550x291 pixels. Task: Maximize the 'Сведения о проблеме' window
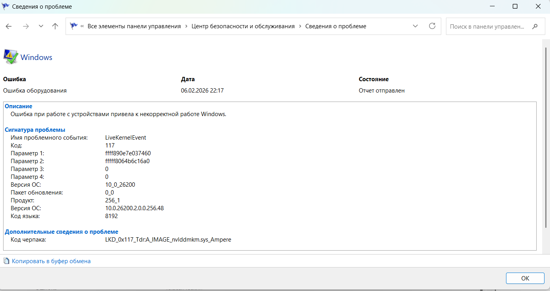[515, 7]
